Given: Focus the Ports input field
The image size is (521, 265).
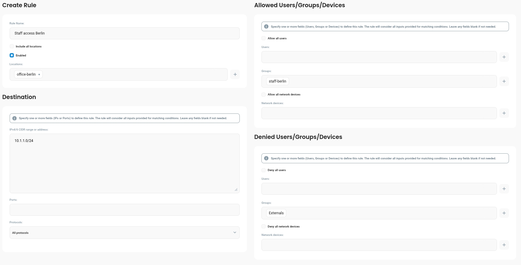Looking at the screenshot, I should (x=125, y=210).
